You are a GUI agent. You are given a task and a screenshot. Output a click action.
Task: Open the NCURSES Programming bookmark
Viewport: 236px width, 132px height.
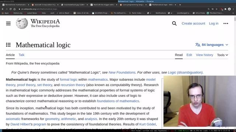coord(100,13)
